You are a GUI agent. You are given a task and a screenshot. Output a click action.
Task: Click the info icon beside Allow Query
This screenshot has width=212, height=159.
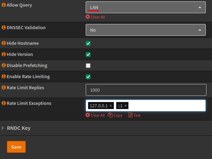click(4, 5)
